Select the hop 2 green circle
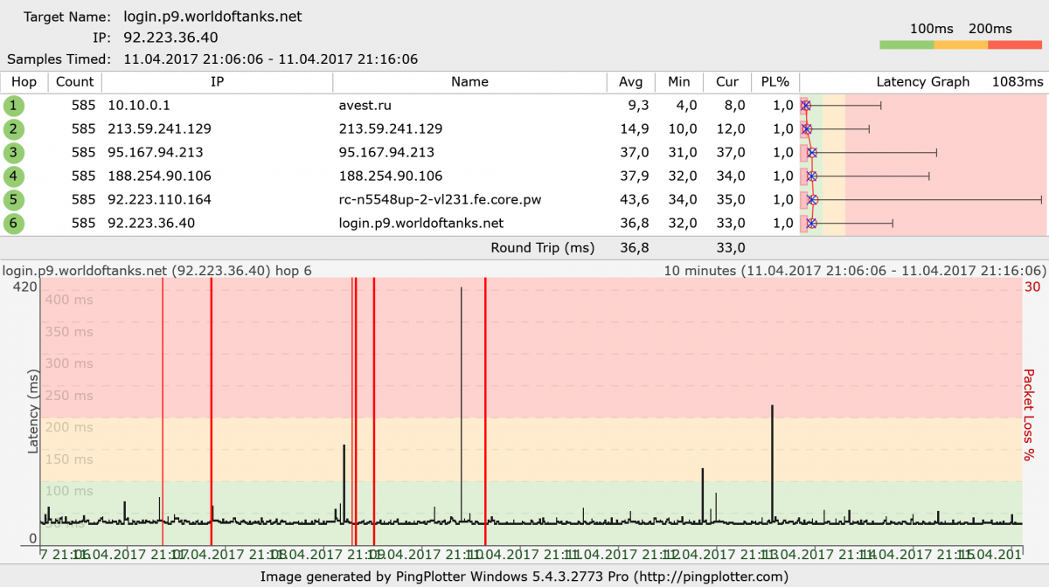 tap(13, 129)
